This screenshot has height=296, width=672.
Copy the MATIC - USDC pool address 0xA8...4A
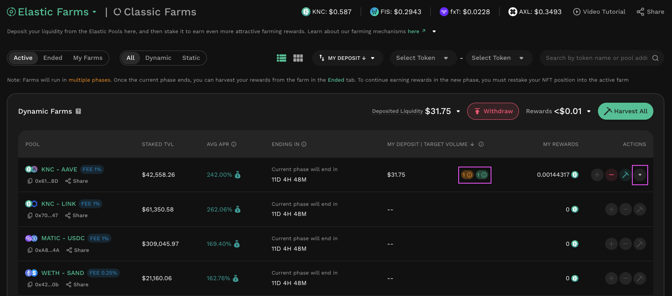pos(30,250)
